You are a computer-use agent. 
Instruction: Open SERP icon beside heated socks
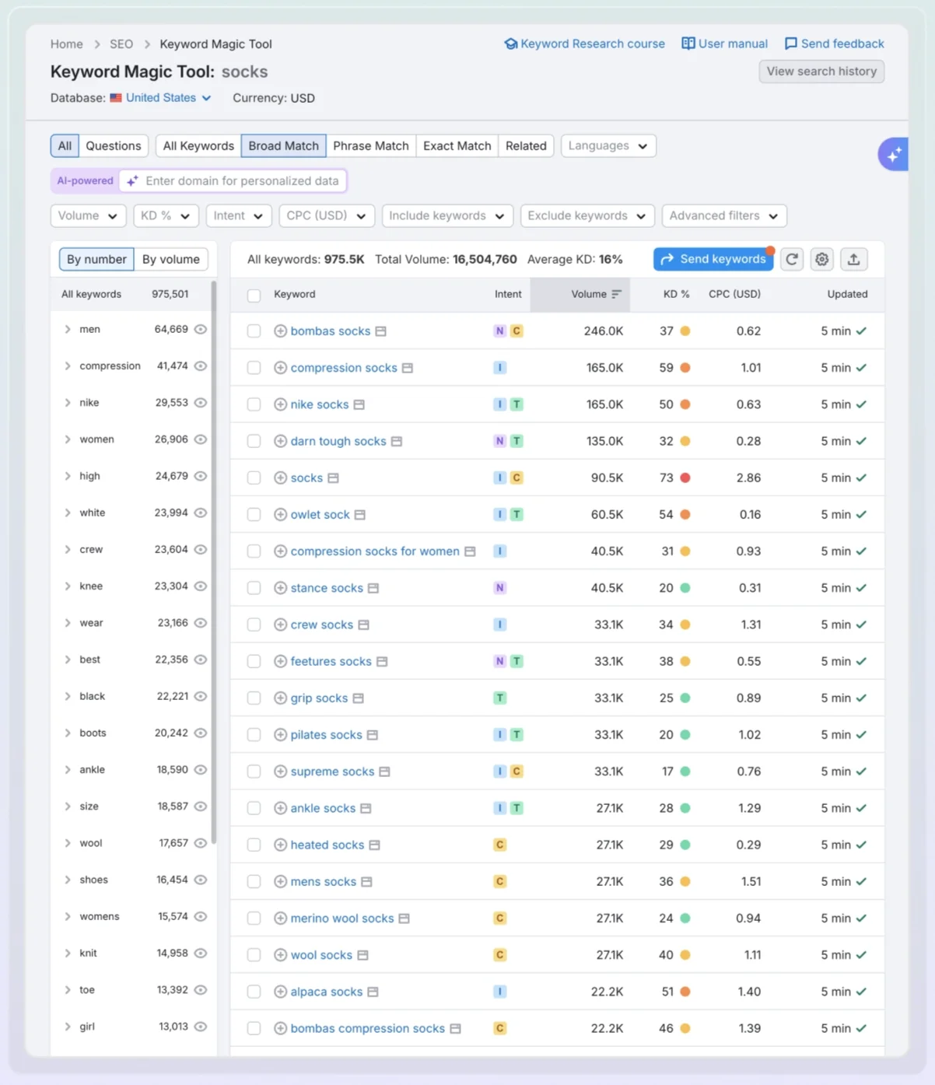click(x=374, y=845)
